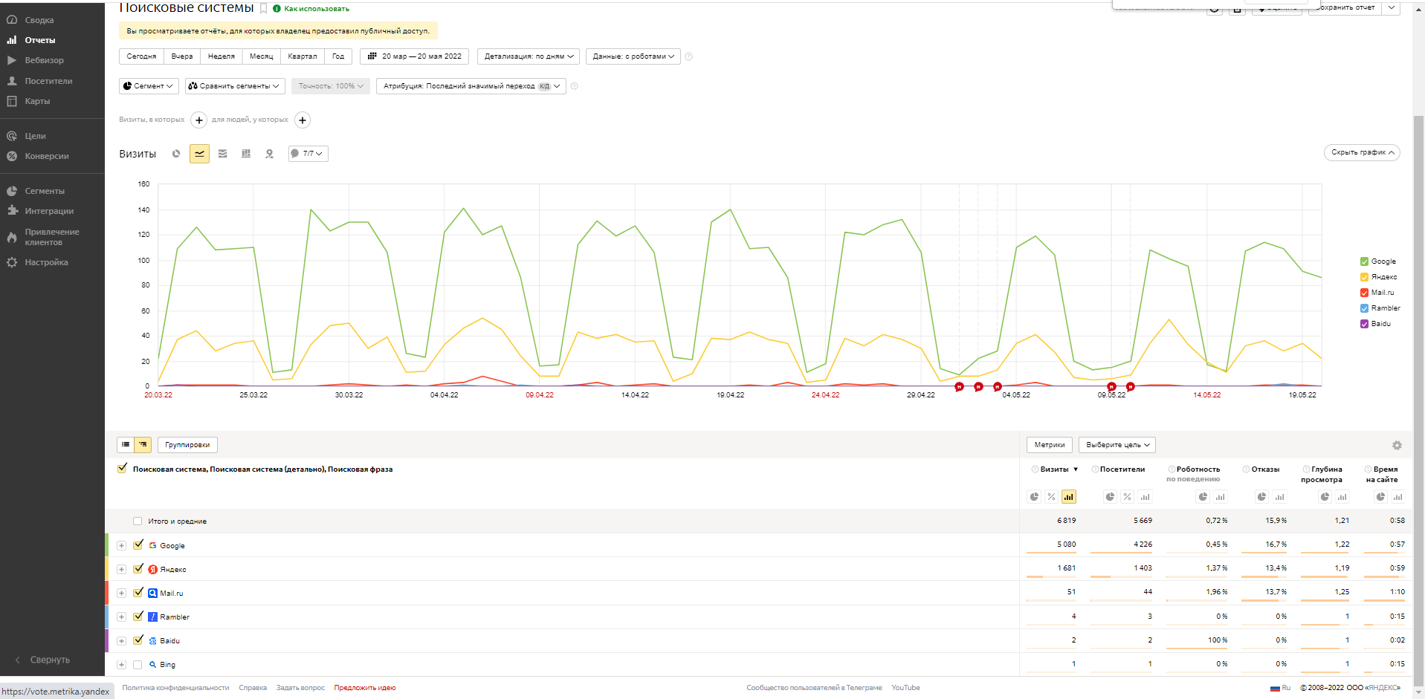Select the stacked area chart icon

(x=222, y=154)
